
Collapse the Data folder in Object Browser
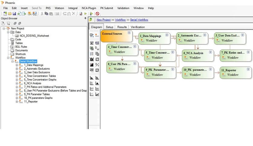[x=8, y=32]
